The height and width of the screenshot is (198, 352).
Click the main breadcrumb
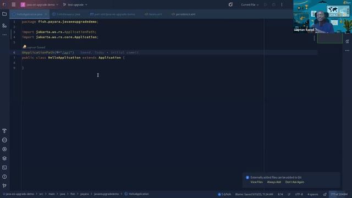click(x=52, y=194)
